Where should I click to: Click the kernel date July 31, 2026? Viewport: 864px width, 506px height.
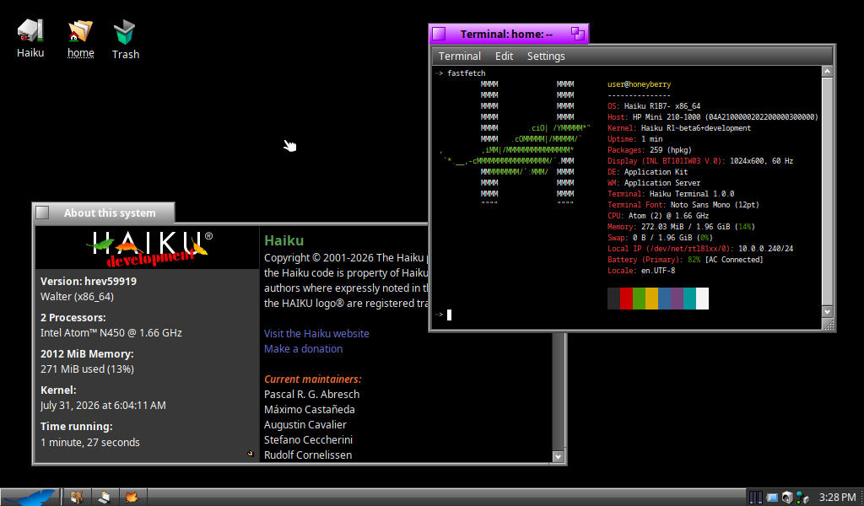103,406
